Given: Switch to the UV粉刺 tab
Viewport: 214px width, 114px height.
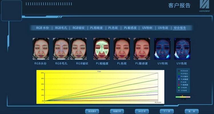Looking at the screenshot, I should (147, 28).
